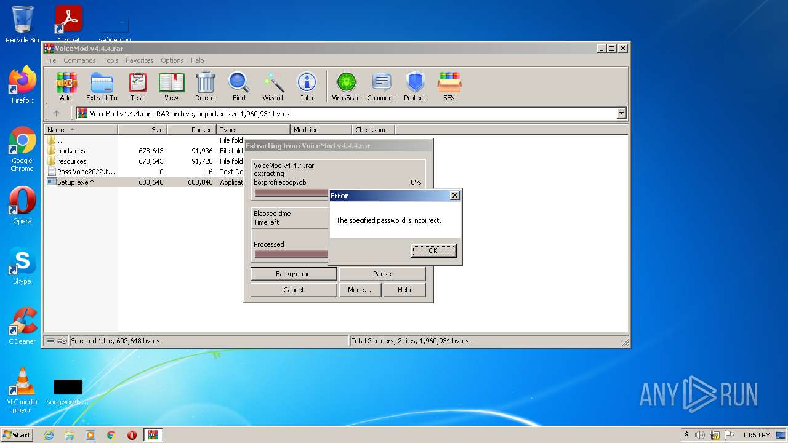Click the Processed total progress bar
788x443 pixels.
pos(292,254)
